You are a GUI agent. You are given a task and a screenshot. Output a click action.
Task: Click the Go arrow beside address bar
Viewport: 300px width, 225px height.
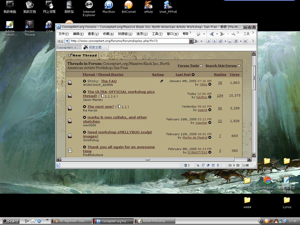click(x=197, y=41)
